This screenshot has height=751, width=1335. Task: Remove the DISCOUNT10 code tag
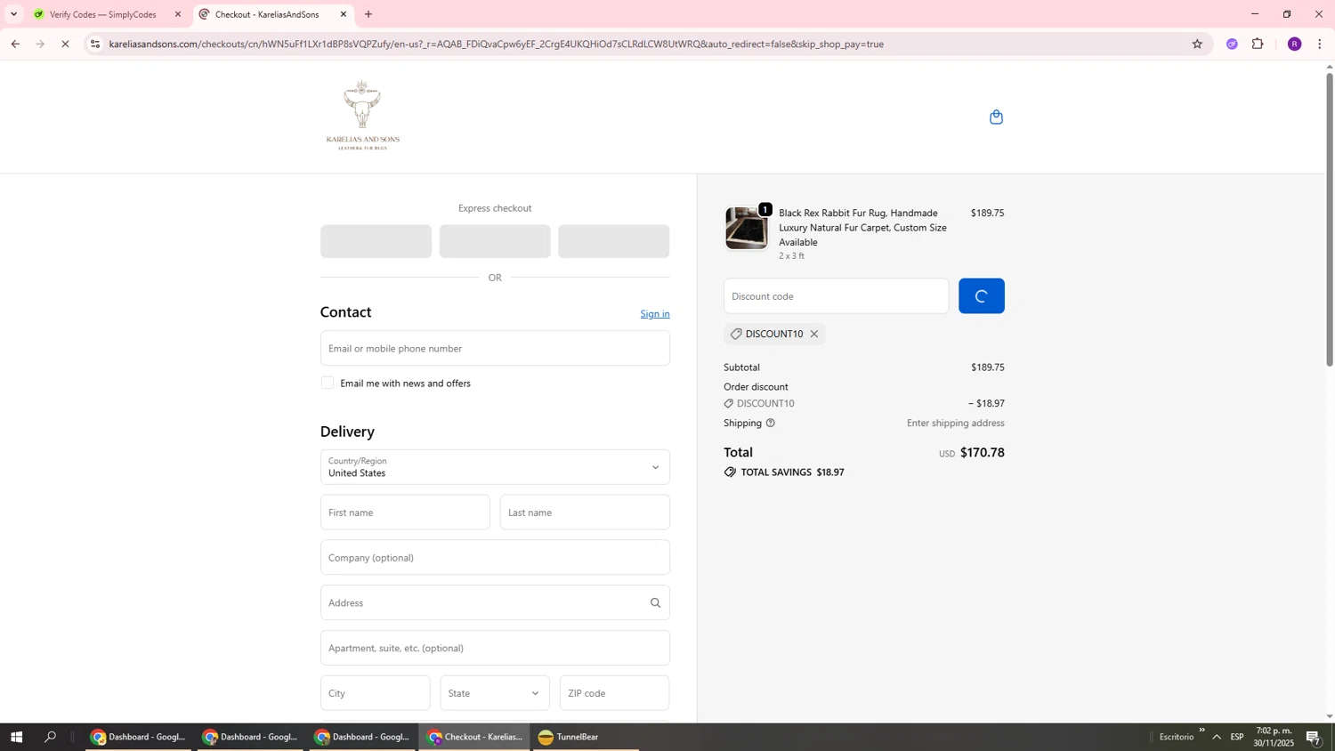coord(813,334)
